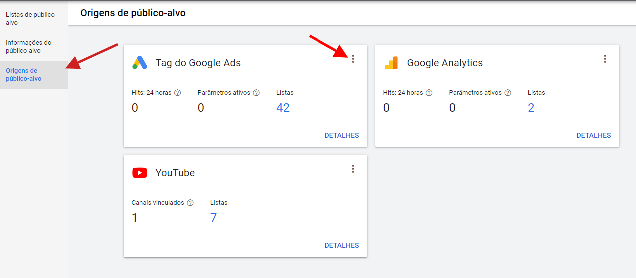Open DETALHES for Google Analytics
636x278 pixels.
coord(593,135)
